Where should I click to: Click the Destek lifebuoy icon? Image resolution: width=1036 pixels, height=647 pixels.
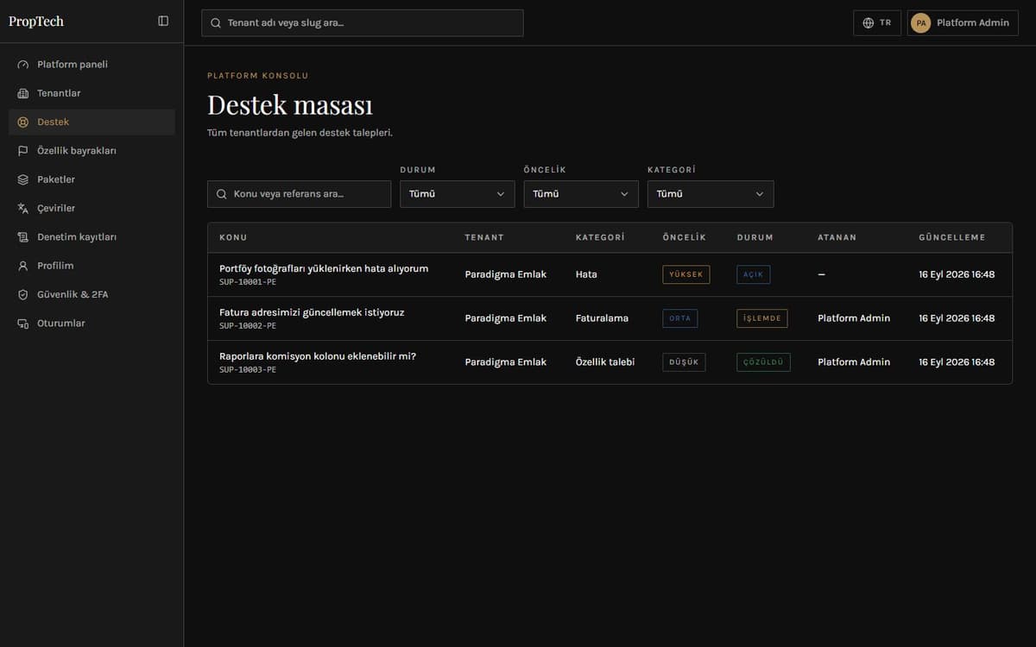pos(23,122)
